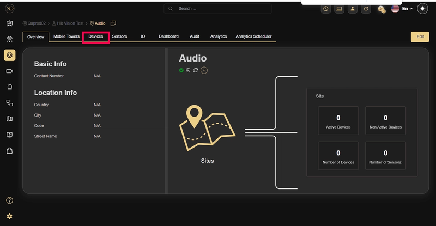Click the Code label
Screen dimensions: 436x226
pyautogui.click(x=39, y=126)
